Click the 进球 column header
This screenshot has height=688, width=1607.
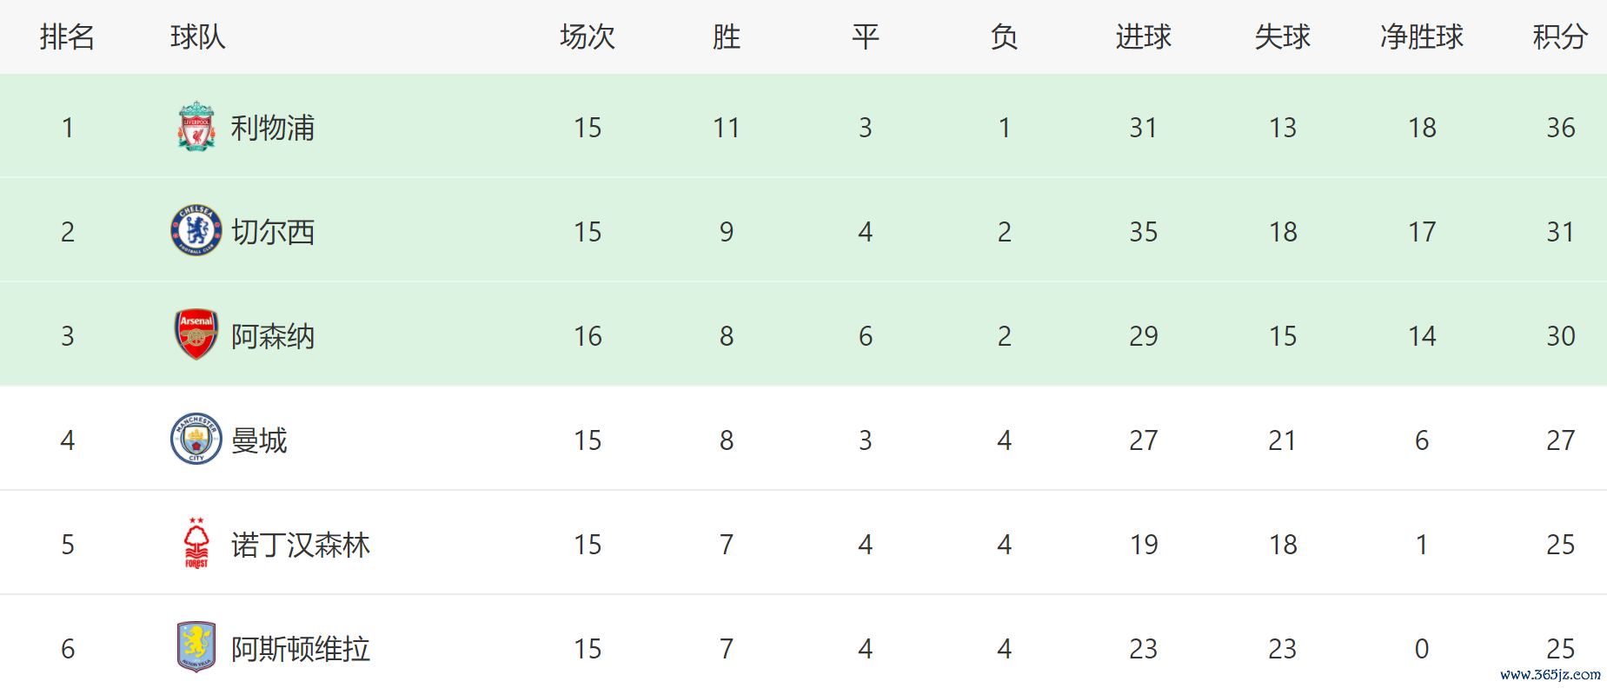1144,36
